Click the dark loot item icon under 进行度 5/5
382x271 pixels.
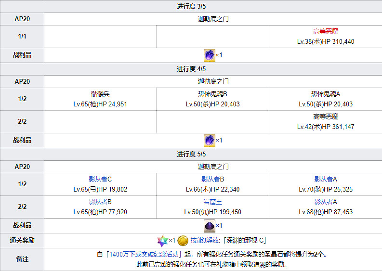click(x=209, y=226)
